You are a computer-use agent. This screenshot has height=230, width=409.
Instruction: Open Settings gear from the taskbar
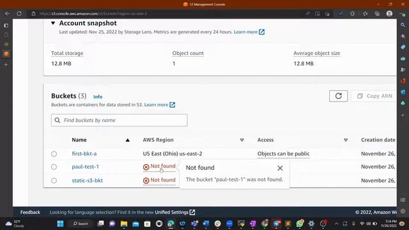coord(311,224)
